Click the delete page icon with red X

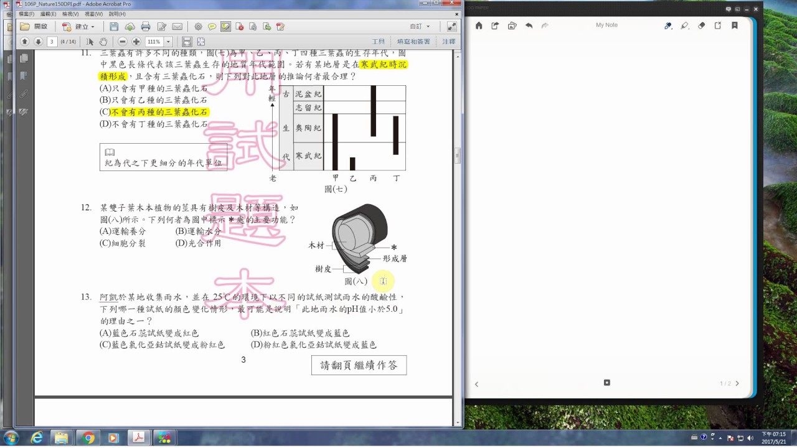click(239, 27)
